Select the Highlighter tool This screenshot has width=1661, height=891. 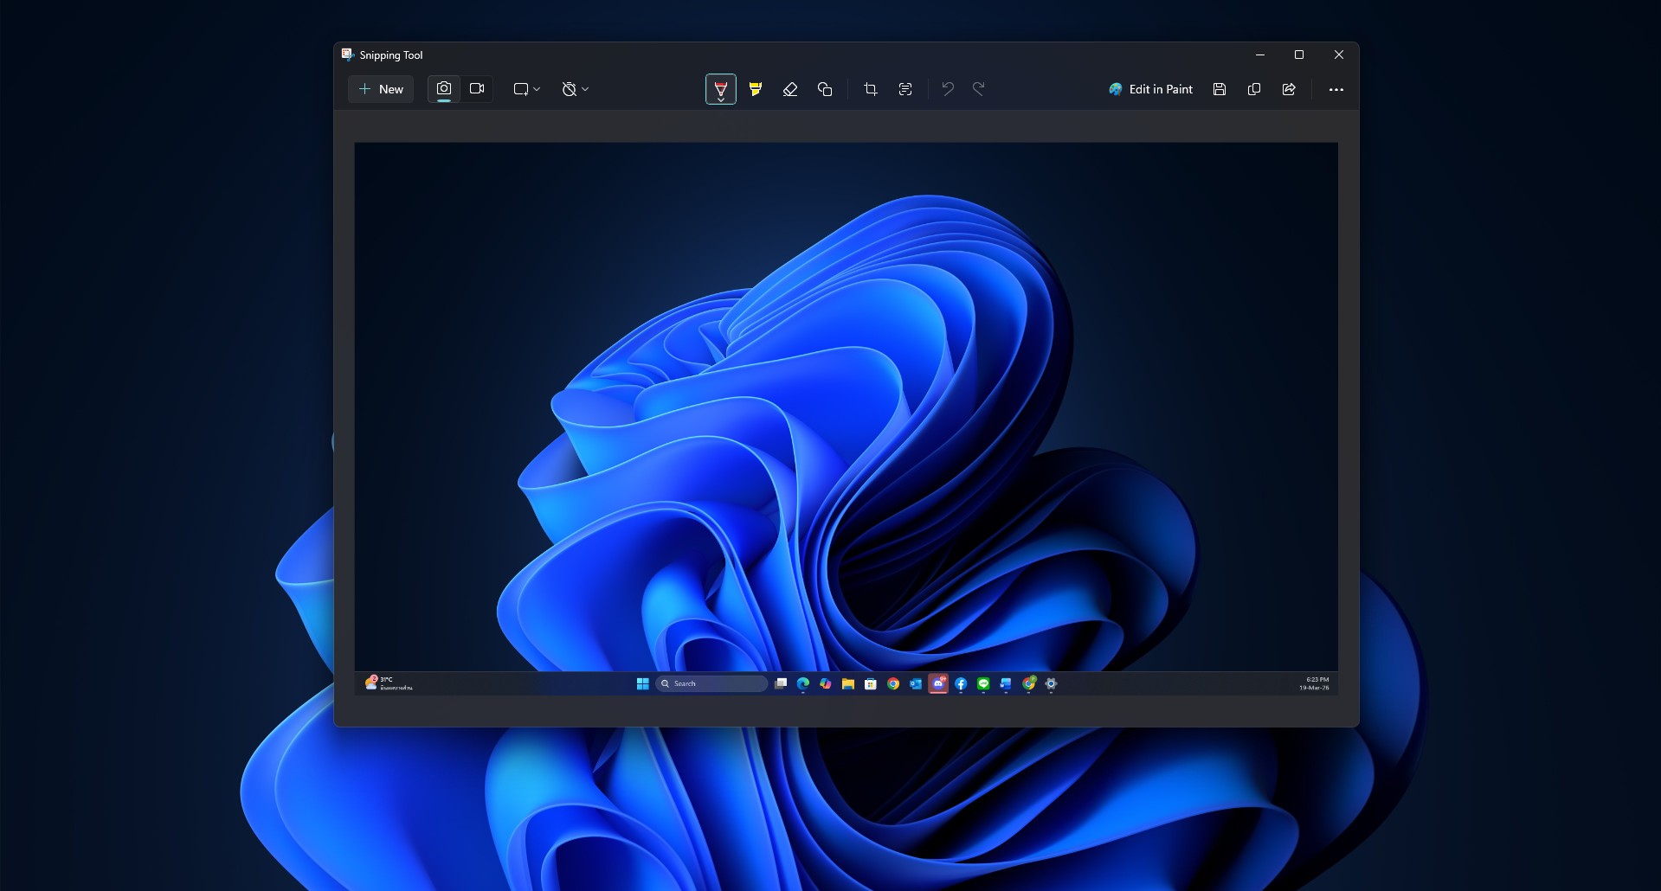(x=756, y=89)
